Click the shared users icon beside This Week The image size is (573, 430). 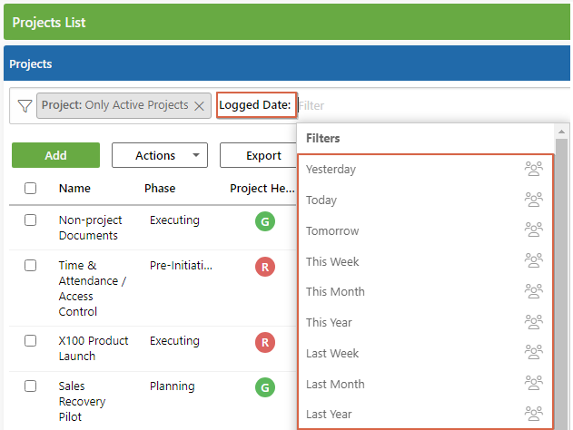click(x=534, y=260)
